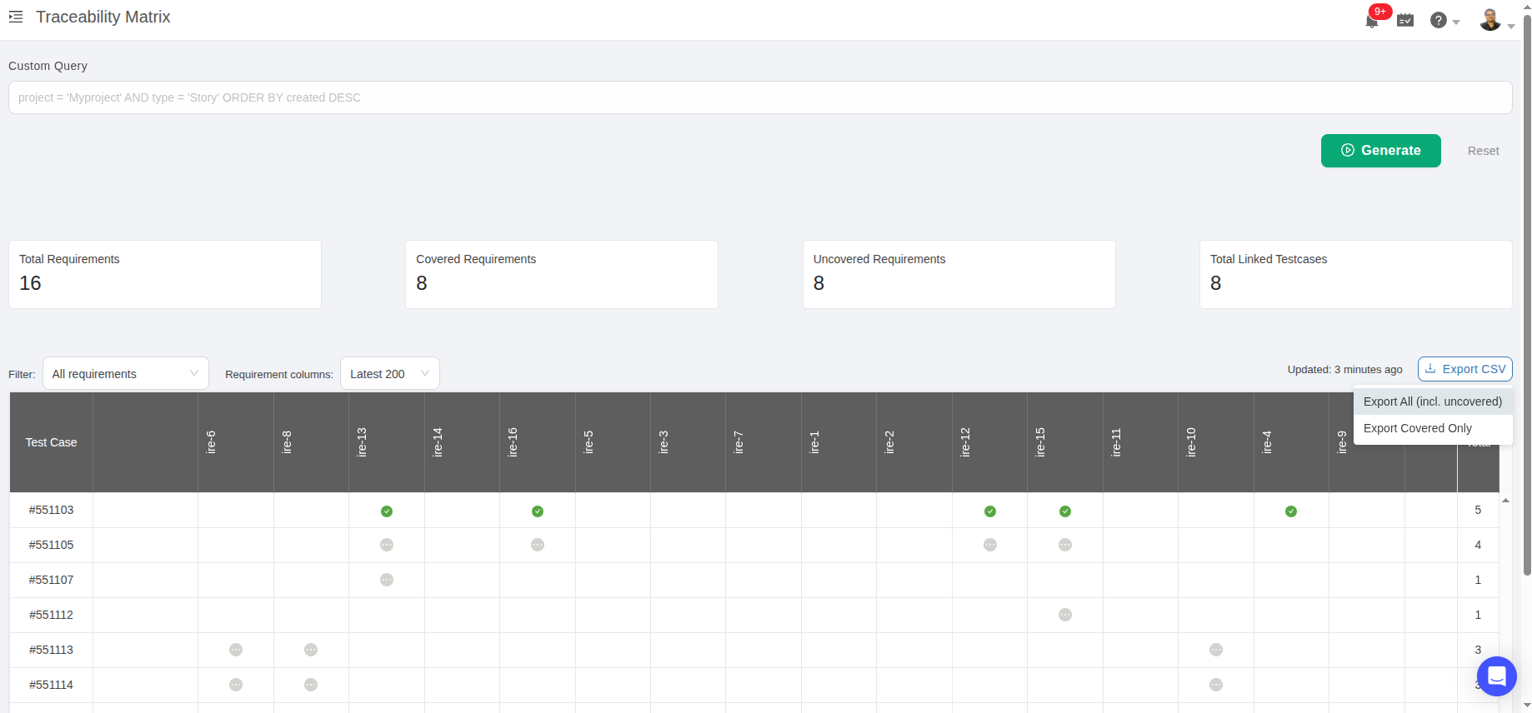1532x713 pixels.
Task: Click grey status dot #551113 under ire-6
Action: (236, 650)
